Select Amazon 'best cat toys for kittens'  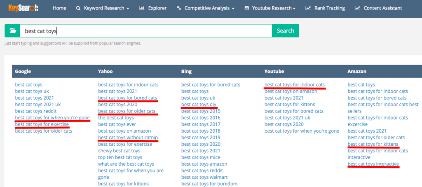click(373, 144)
